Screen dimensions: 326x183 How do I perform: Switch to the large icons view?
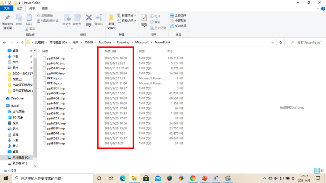click(x=322, y=171)
